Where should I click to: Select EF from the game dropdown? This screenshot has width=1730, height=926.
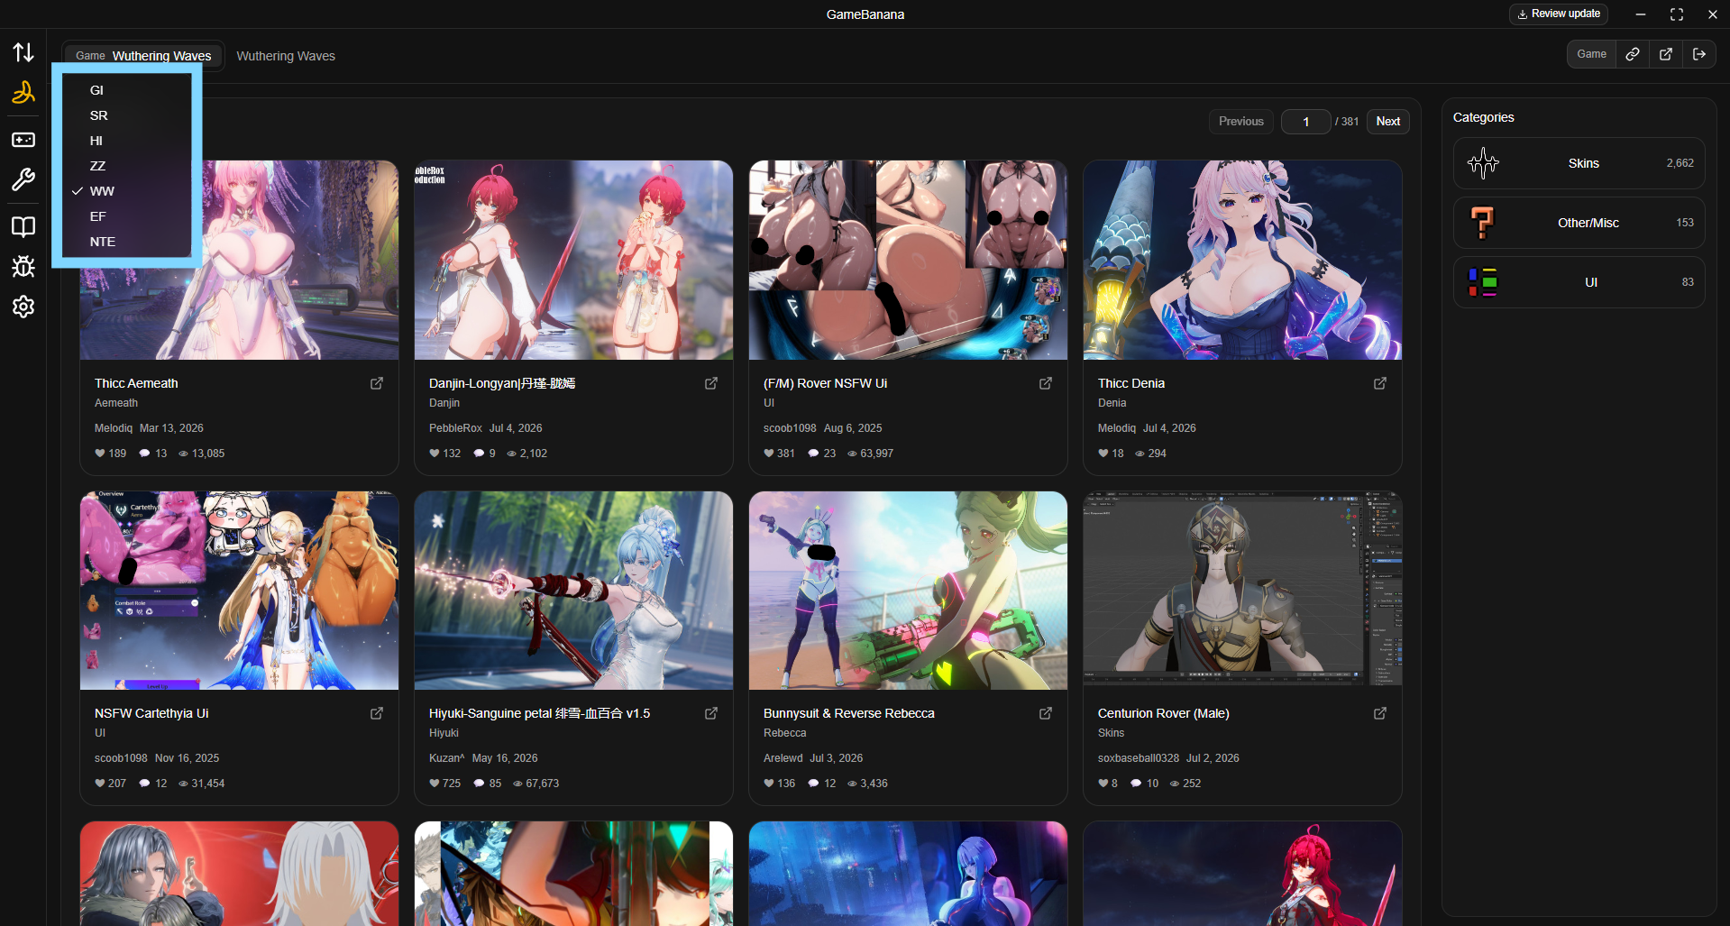coord(127,216)
